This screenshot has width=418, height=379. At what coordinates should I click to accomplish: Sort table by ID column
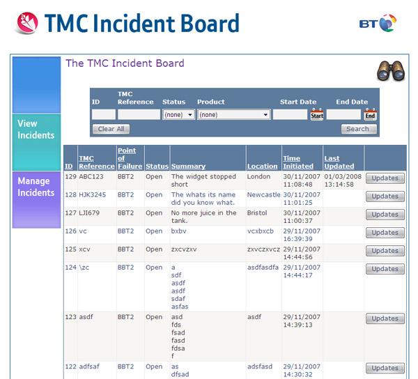69,166
